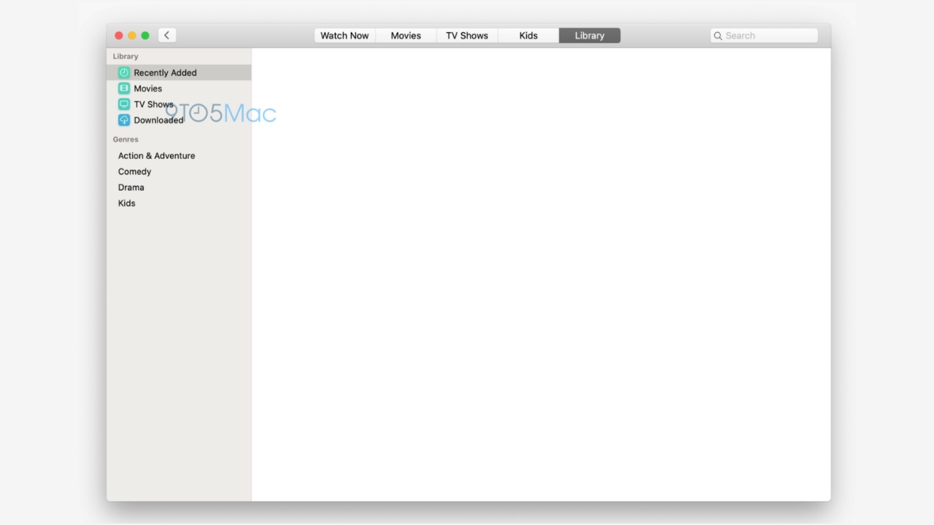The image size is (934, 525).
Task: Open the Movies tab in toolbar
Action: pos(406,36)
